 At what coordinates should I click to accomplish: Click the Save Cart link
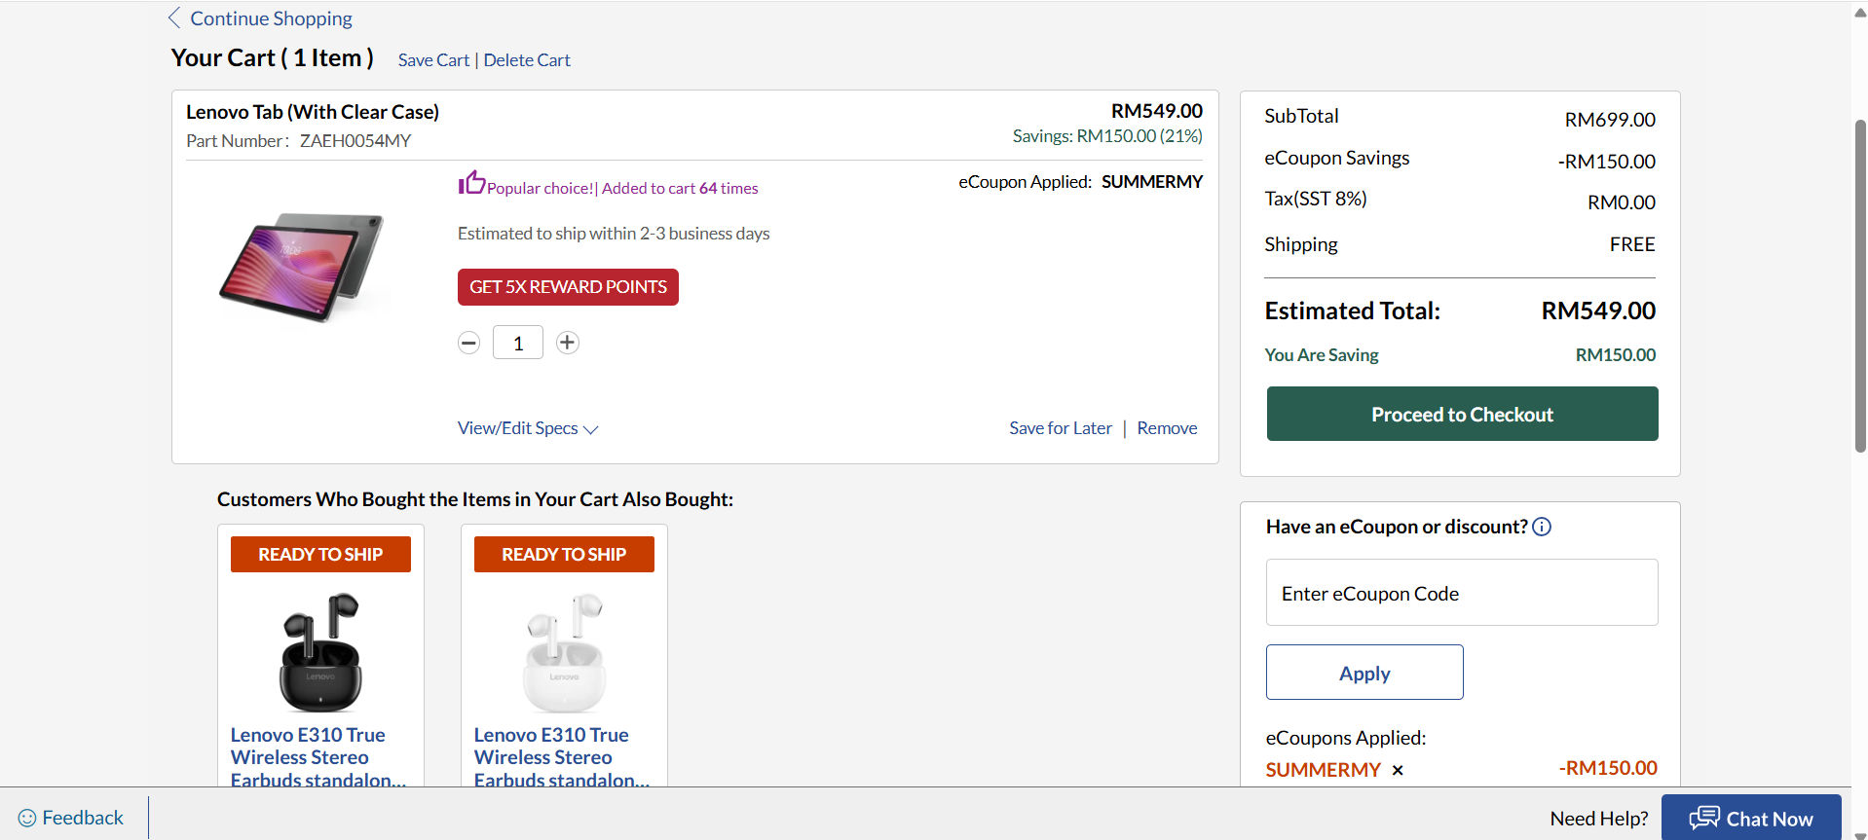click(x=433, y=60)
